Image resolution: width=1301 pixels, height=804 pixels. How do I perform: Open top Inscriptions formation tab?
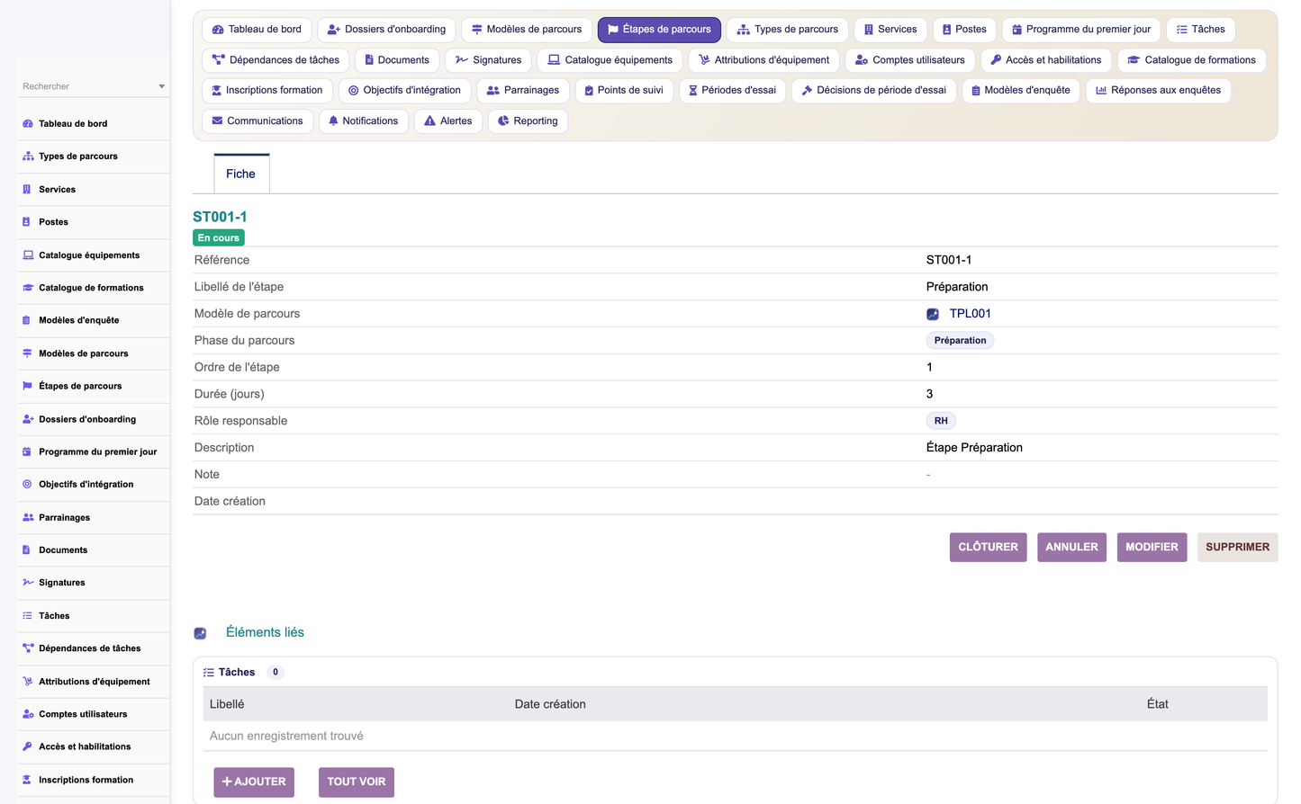[267, 91]
